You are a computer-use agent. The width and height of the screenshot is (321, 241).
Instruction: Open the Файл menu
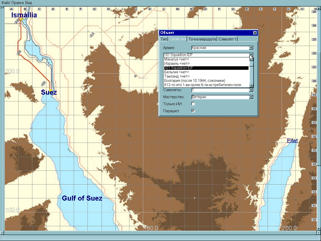[x=6, y=3]
